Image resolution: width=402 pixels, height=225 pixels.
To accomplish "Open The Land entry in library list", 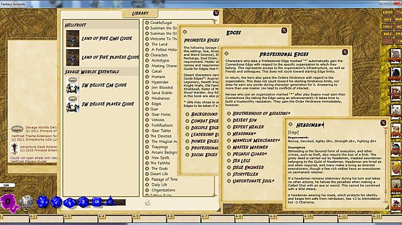I will point(159,44).
